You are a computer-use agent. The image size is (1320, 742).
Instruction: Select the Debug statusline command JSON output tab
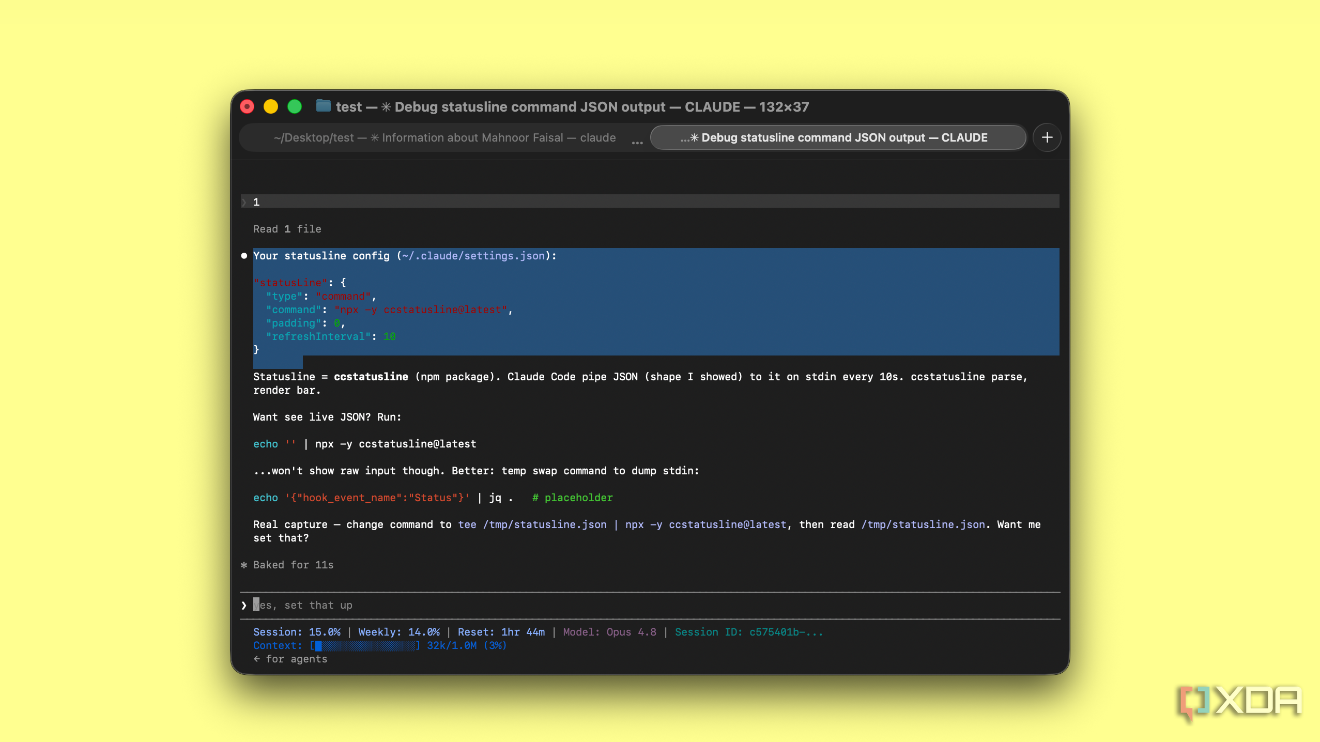click(838, 137)
